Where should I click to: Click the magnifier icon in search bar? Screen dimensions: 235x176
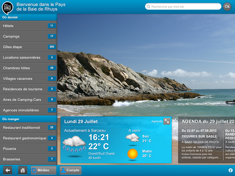coord(148,6)
